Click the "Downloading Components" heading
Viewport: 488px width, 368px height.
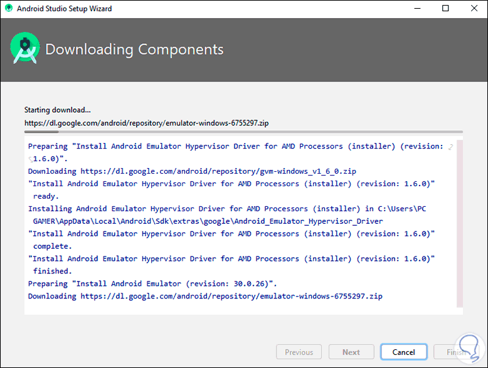point(134,50)
